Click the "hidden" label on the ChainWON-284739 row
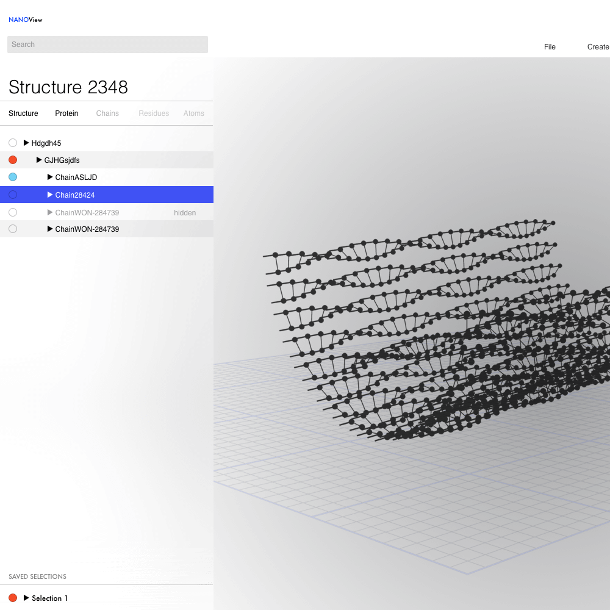The image size is (610, 610). 185,213
